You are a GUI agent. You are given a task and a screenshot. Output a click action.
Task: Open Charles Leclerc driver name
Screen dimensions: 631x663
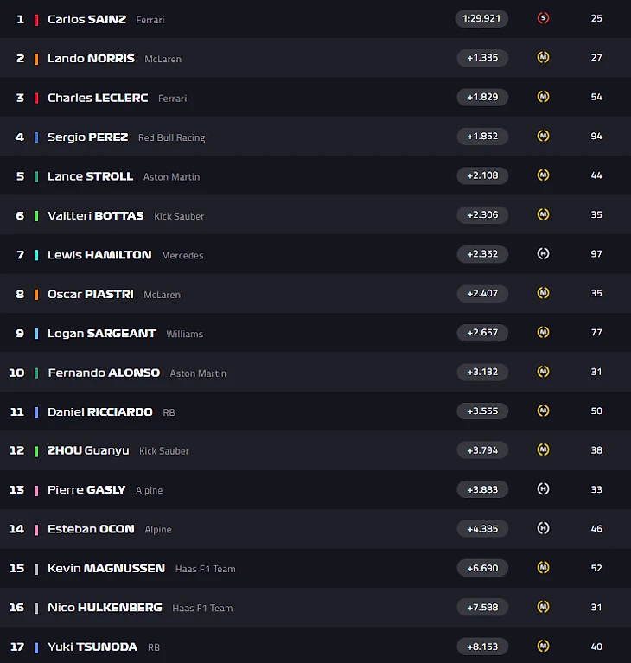[98, 98]
